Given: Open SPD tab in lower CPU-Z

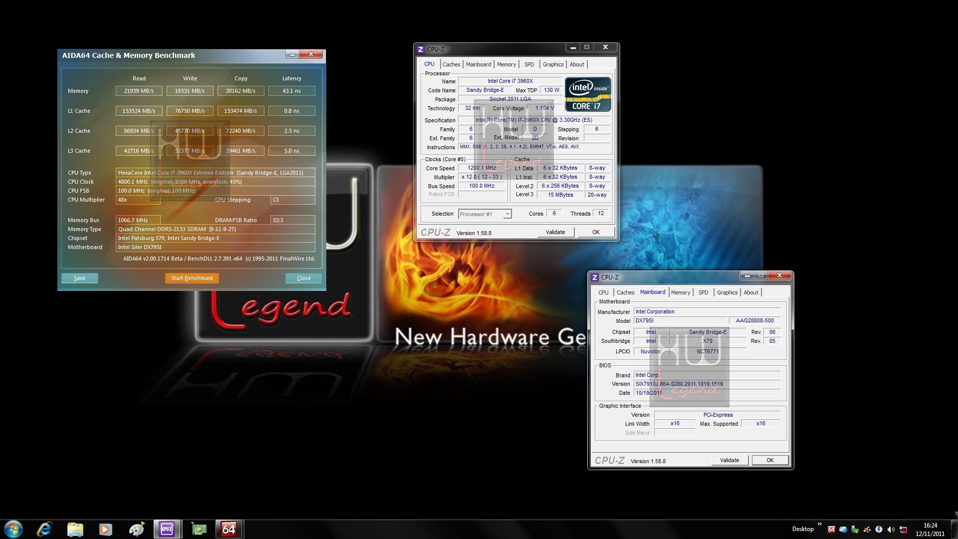Looking at the screenshot, I should [x=704, y=292].
